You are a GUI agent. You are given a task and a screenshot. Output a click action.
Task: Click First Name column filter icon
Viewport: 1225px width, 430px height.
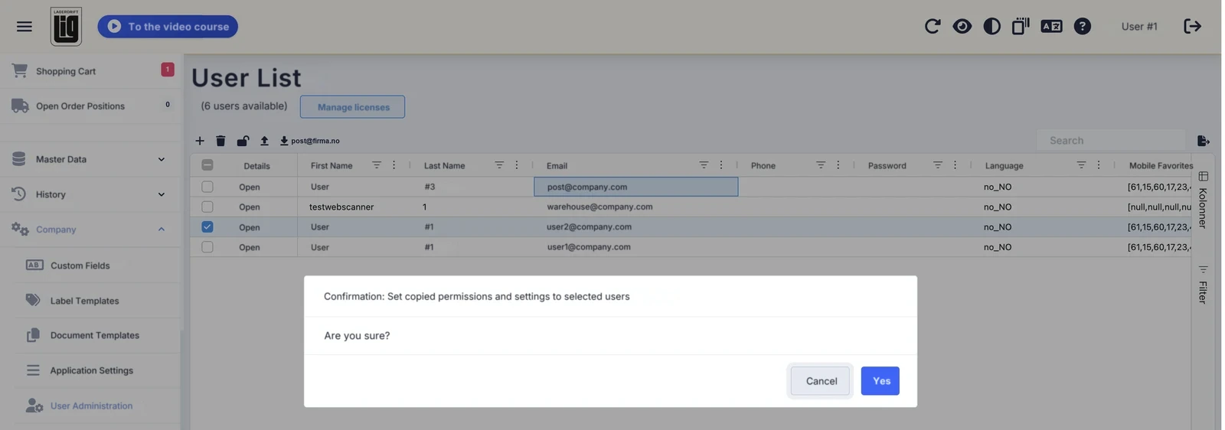tap(376, 165)
